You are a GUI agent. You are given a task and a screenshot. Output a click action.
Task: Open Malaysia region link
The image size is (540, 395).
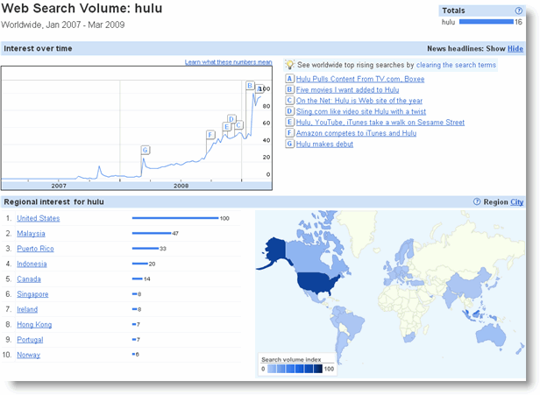31,233
